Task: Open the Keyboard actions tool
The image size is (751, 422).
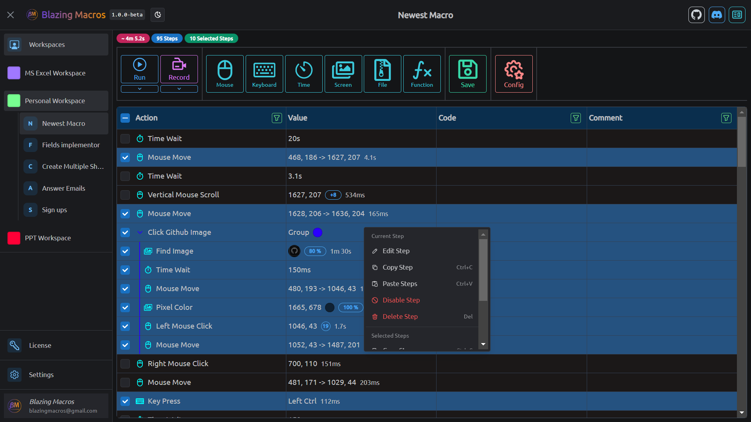Action: pyautogui.click(x=264, y=73)
